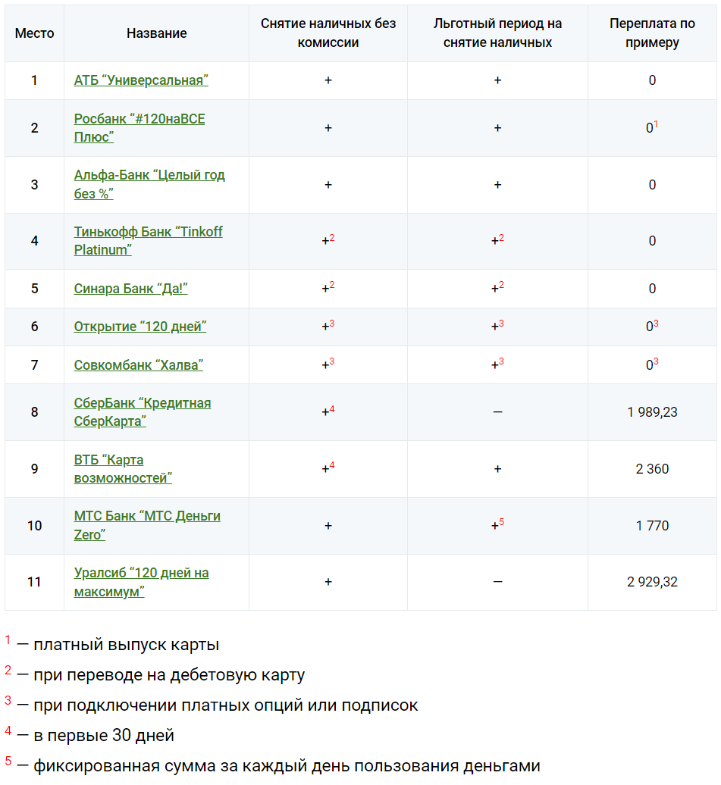The image size is (721, 785).
Task: Click СберБанк cash withdrawal cell with footnote 4
Action: [328, 411]
